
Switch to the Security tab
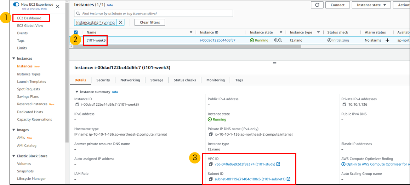point(103,80)
